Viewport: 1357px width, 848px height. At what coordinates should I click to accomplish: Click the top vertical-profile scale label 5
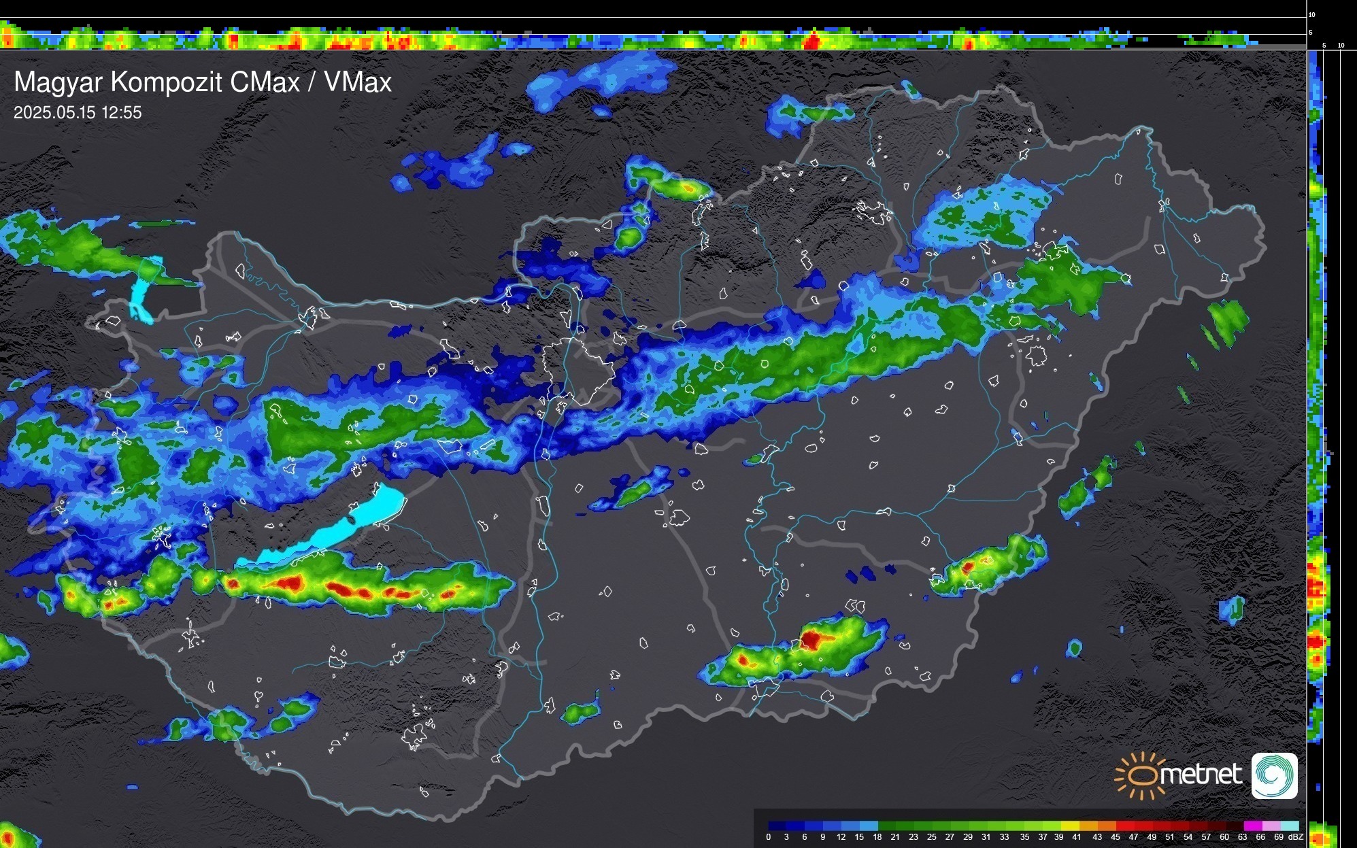pos(1311,32)
